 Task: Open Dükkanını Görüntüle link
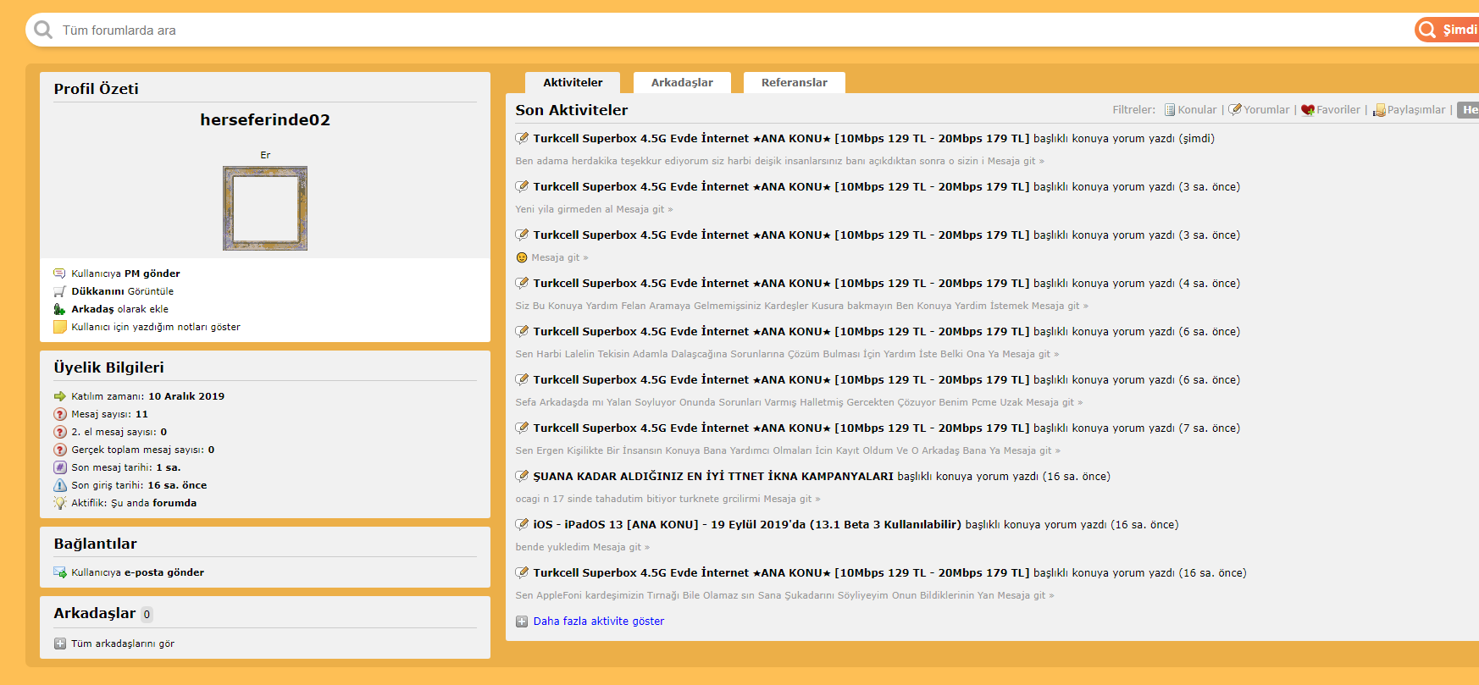click(122, 291)
